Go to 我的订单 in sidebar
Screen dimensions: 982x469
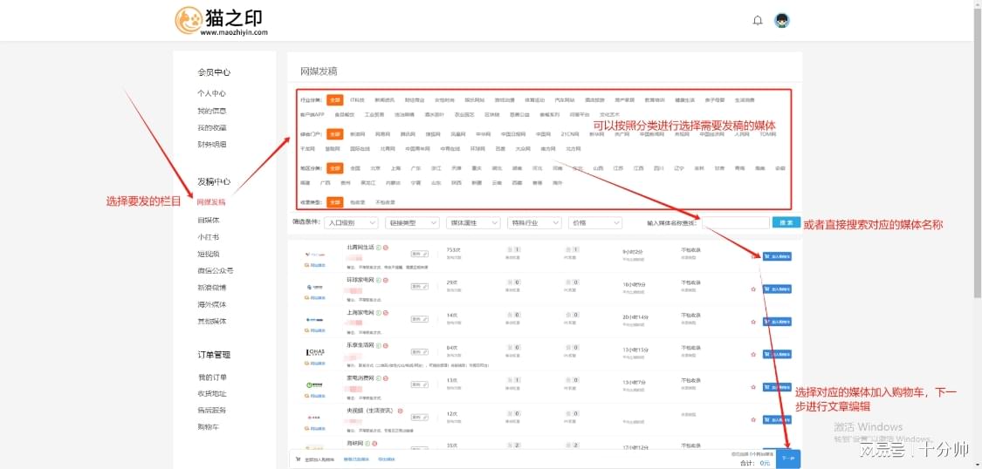pyautogui.click(x=211, y=377)
